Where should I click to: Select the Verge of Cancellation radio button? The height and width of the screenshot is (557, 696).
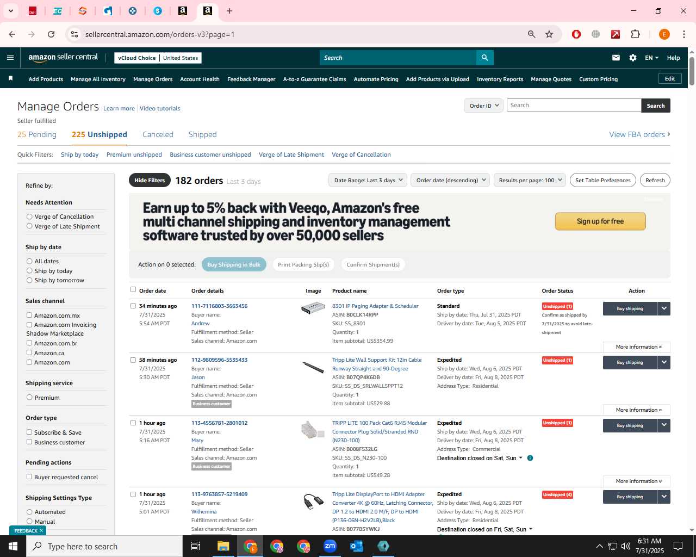click(29, 216)
